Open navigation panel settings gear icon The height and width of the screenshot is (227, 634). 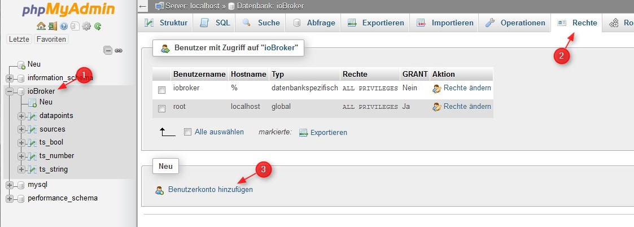pos(86,27)
